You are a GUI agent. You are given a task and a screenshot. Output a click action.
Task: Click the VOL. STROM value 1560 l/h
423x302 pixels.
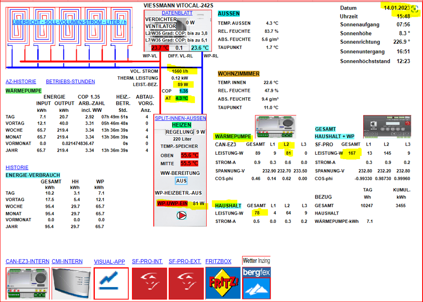tap(180, 71)
